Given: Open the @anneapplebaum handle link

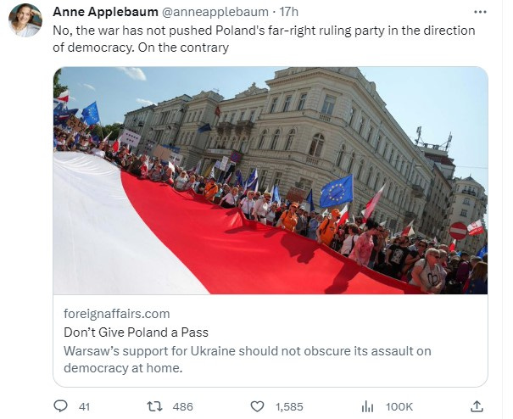Looking at the screenshot, I should click(215, 12).
